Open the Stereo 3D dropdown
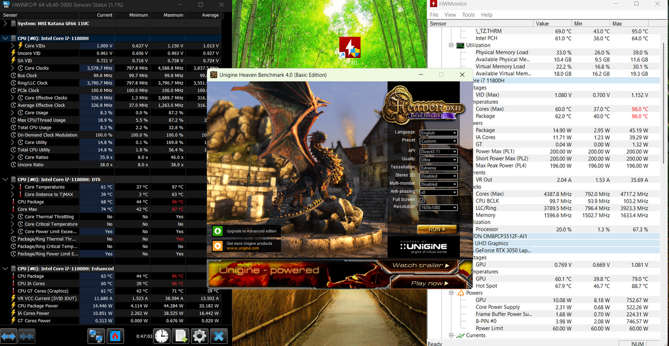The width and height of the screenshot is (669, 346). click(x=438, y=176)
